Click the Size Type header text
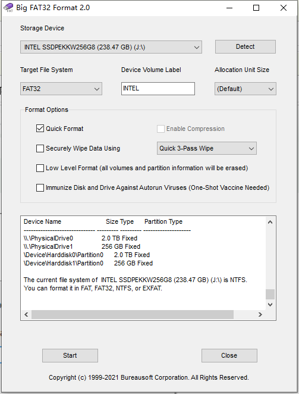 pos(119,221)
